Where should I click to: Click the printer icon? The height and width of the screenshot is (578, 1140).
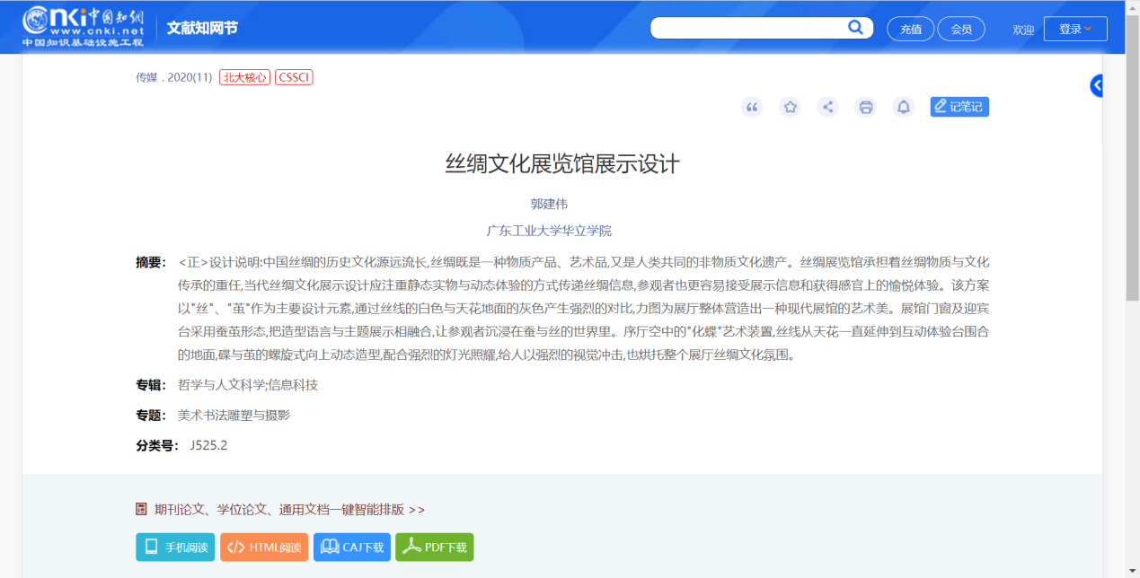click(x=866, y=108)
